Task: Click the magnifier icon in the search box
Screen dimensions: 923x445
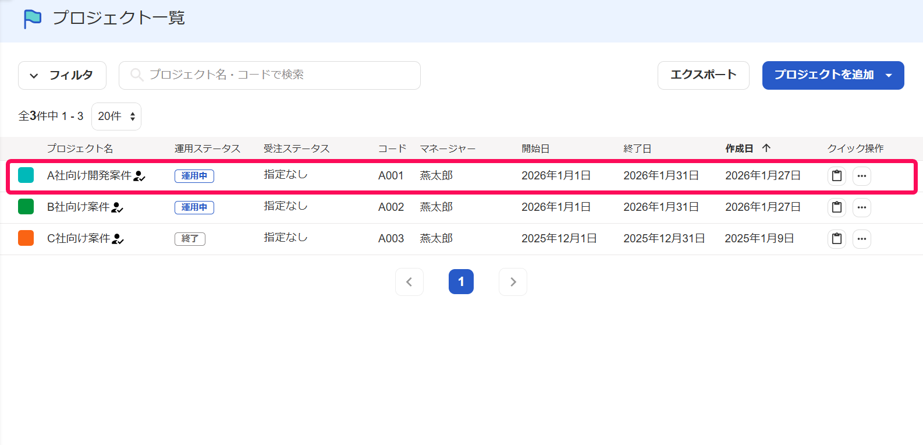Action: (x=137, y=75)
